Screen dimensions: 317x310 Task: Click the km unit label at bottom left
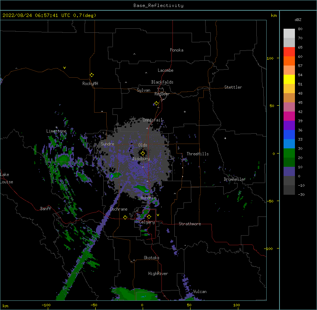(6, 306)
